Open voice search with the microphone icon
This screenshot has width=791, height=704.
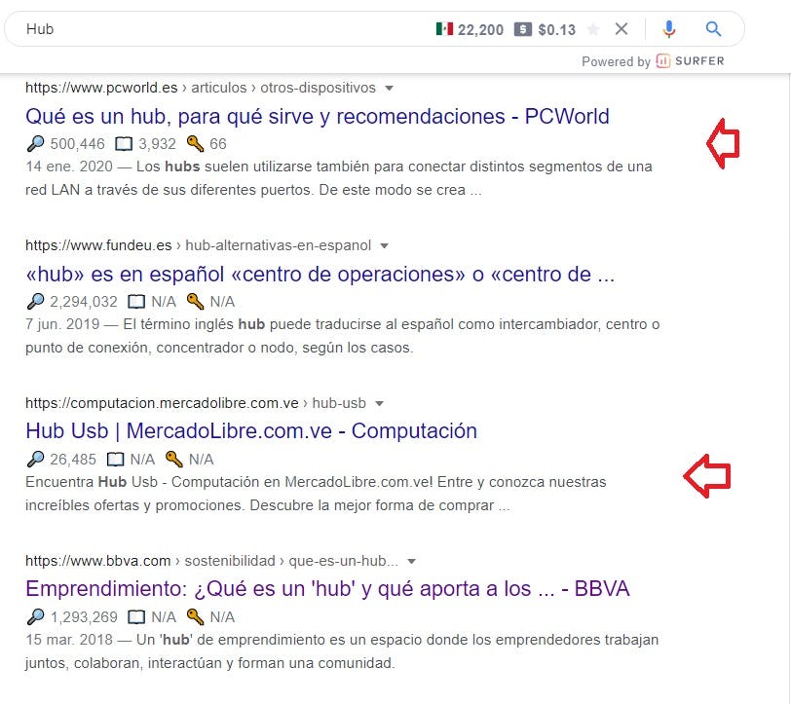669,29
